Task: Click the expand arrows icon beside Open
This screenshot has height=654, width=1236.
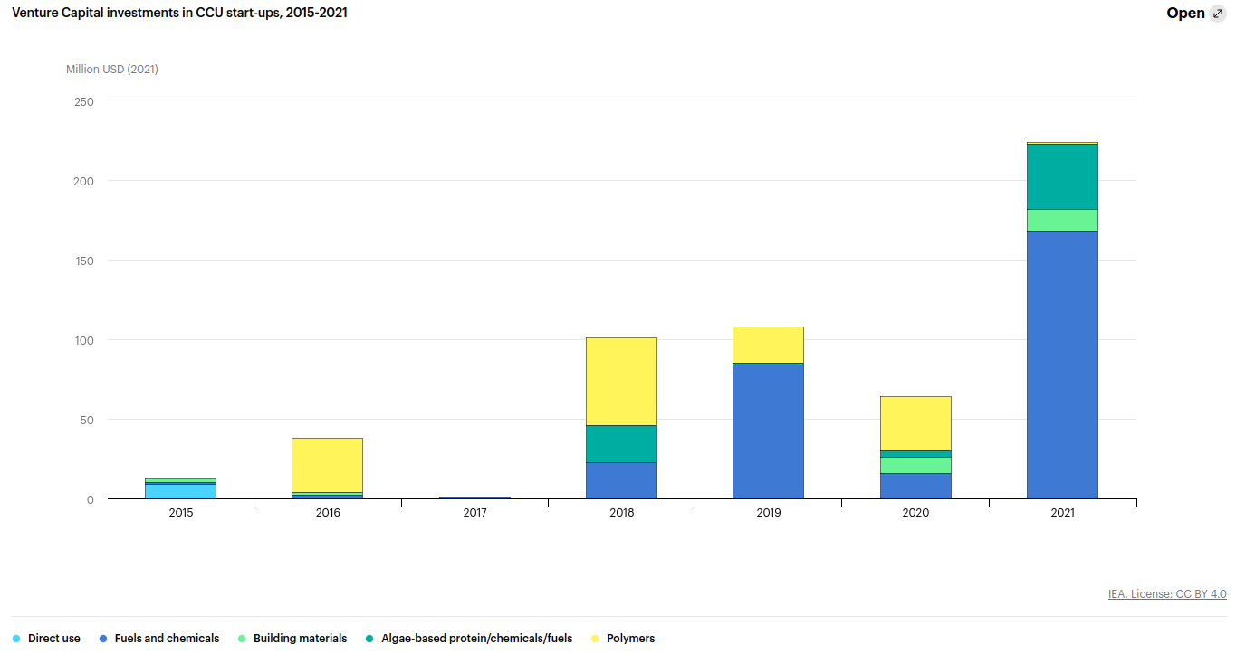Action: [x=1218, y=13]
